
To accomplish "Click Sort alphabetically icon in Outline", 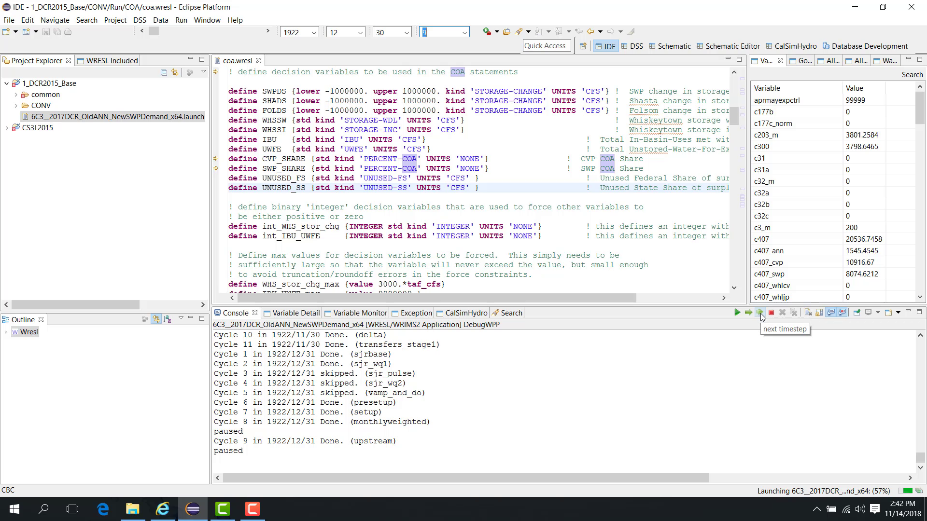I will [168, 319].
